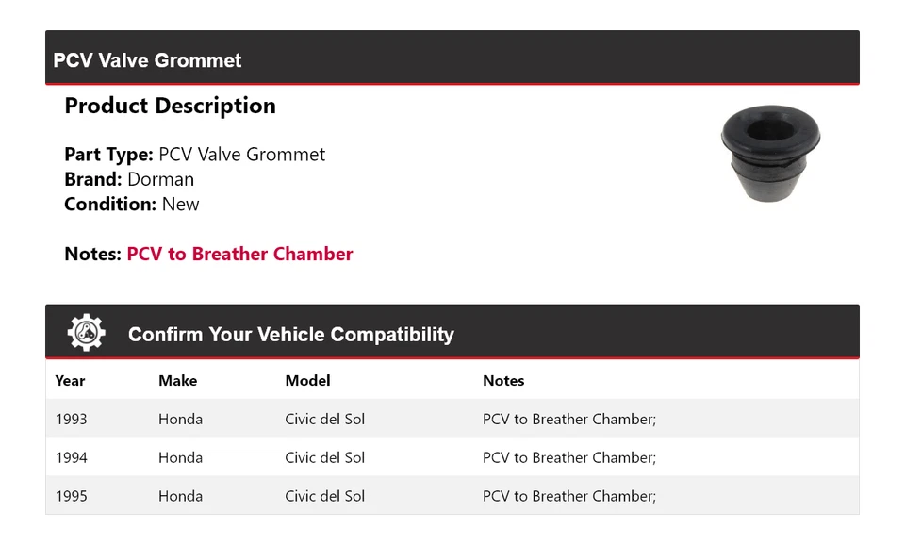Viewport: 905px width, 545px height.
Task: Click the Year column header
Action: tap(70, 381)
